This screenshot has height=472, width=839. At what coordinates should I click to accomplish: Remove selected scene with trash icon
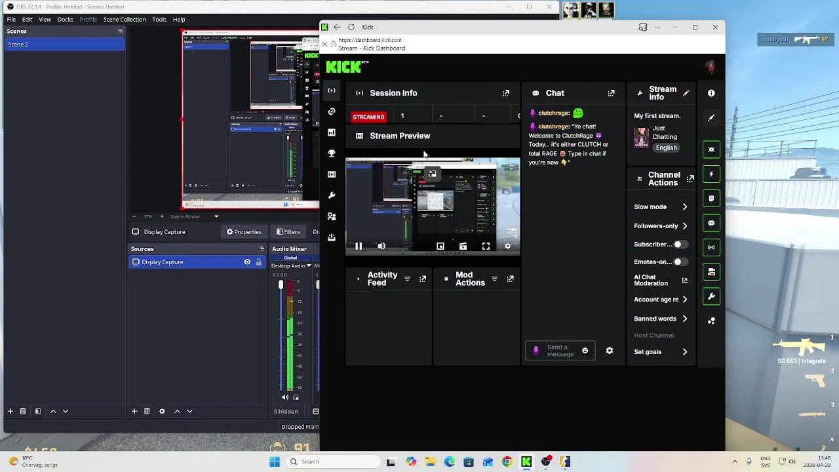coord(23,412)
